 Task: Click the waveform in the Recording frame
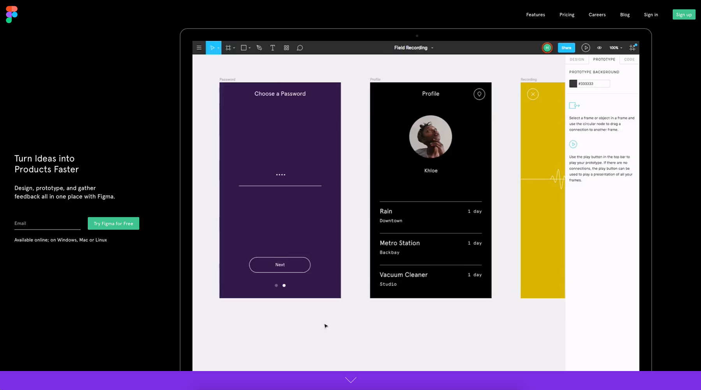pos(543,179)
